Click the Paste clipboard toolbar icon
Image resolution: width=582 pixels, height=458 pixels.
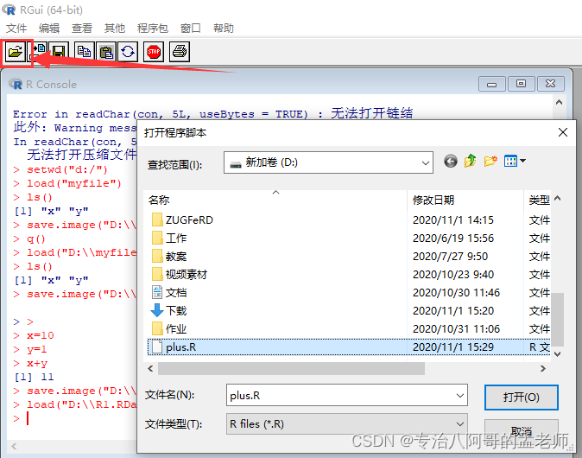(x=106, y=52)
